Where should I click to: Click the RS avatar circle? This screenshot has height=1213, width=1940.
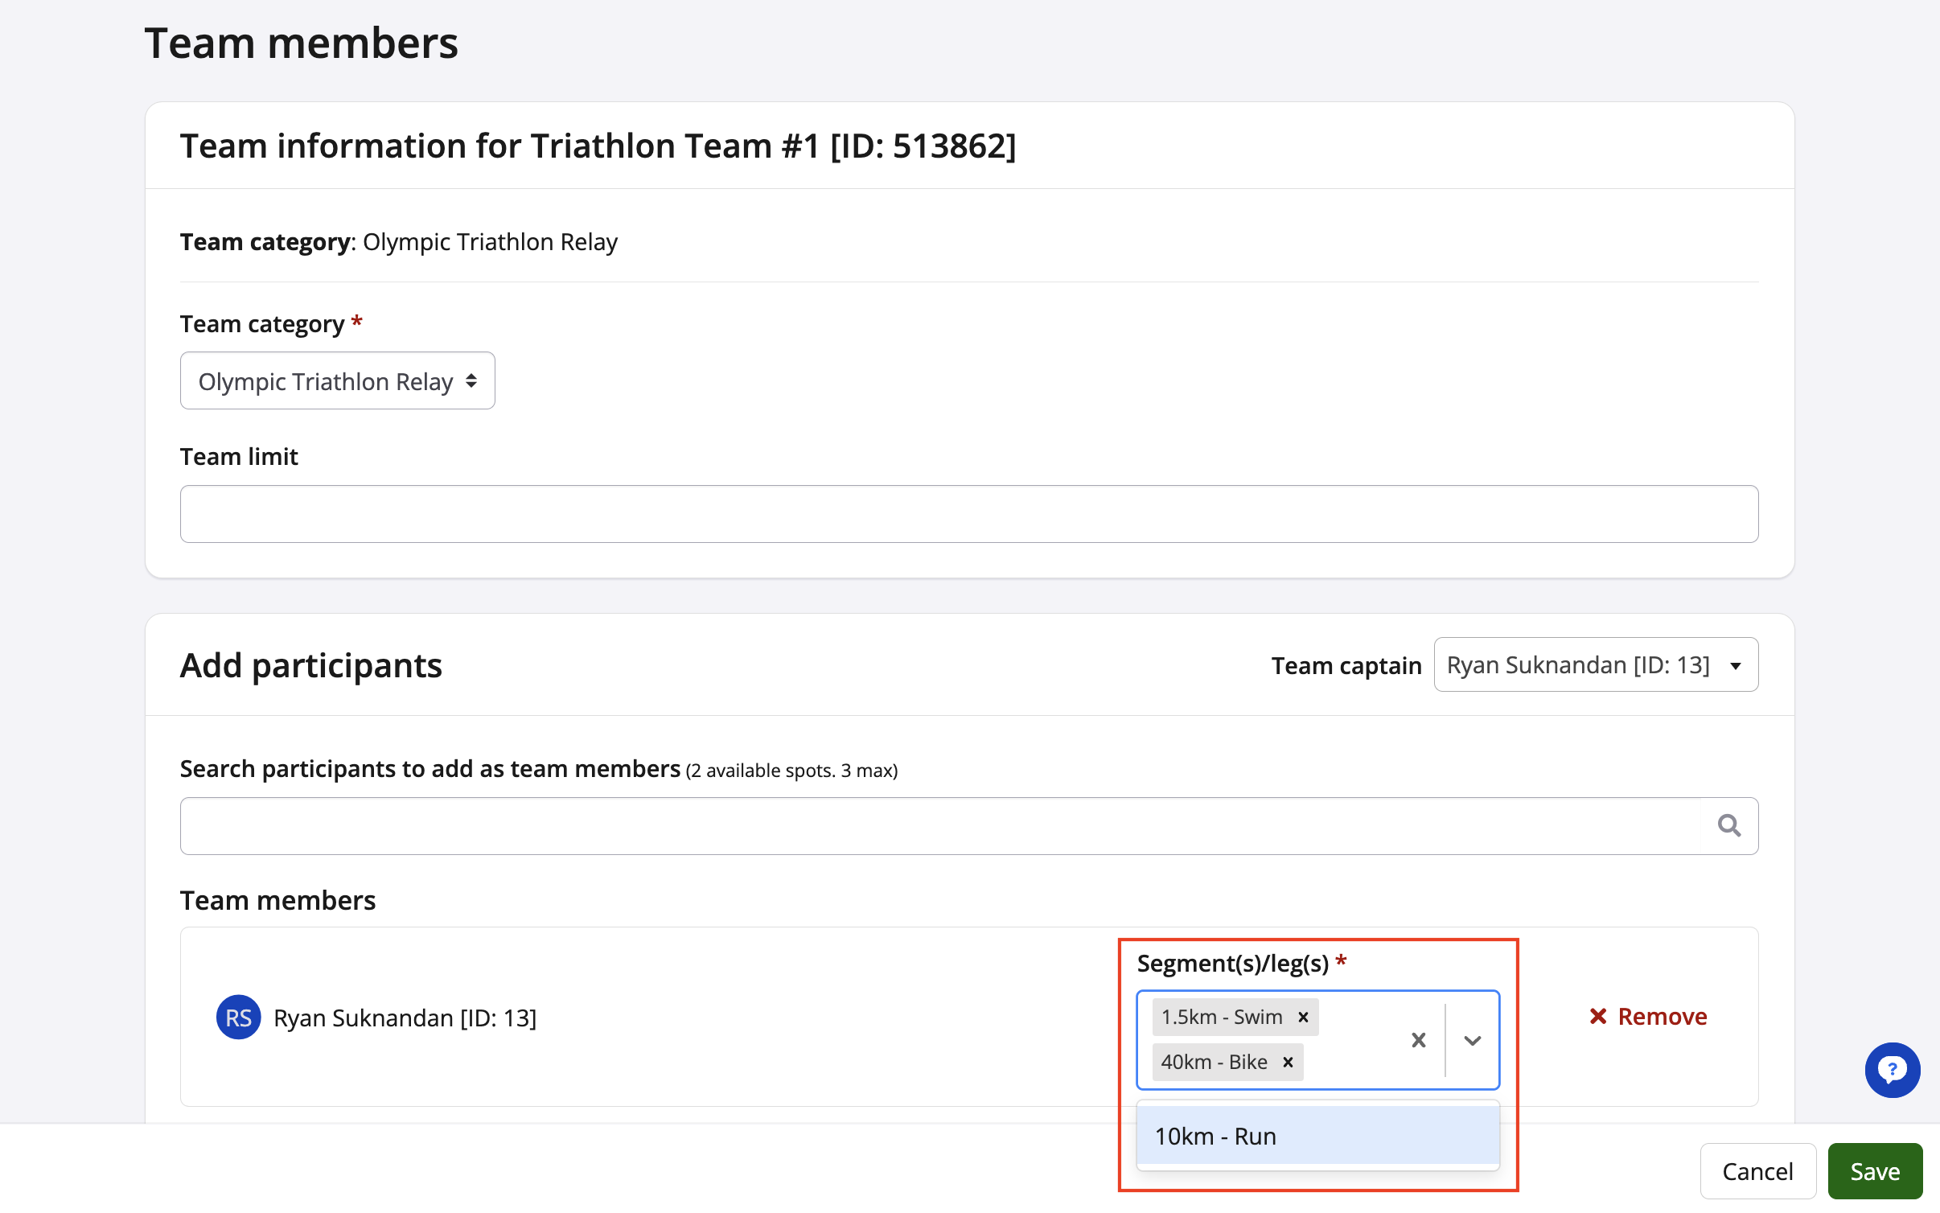(238, 1018)
